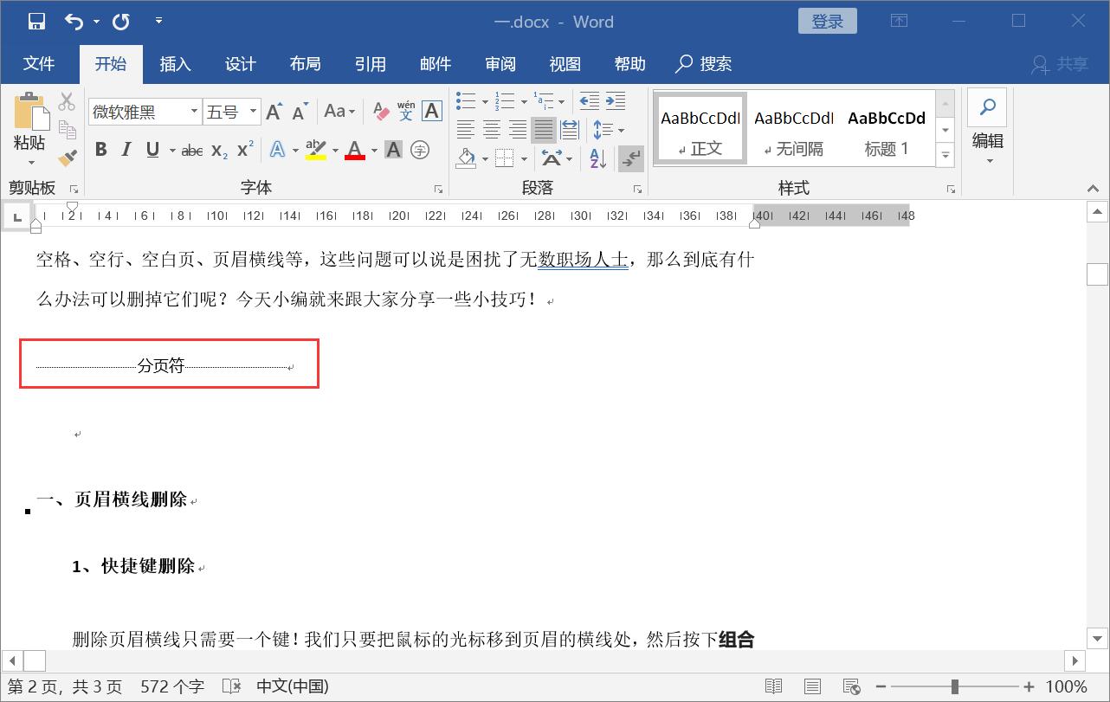Click the 登录 sign-in button
Viewport: 1110px width, 702px height.
coord(827,20)
